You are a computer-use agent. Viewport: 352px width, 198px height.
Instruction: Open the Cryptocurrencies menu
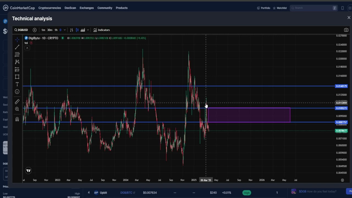[50, 8]
